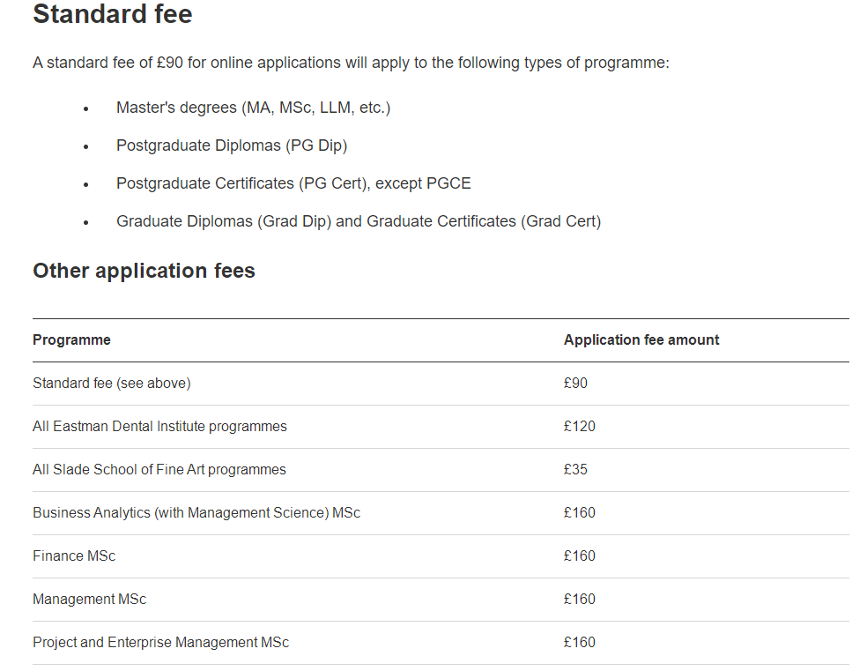Click the £120 fee amount
Screen dimensions: 867x671
pos(580,427)
